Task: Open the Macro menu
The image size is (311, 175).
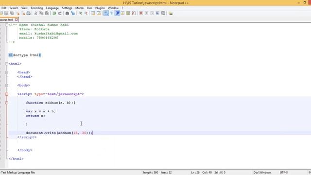Action: coord(79,8)
